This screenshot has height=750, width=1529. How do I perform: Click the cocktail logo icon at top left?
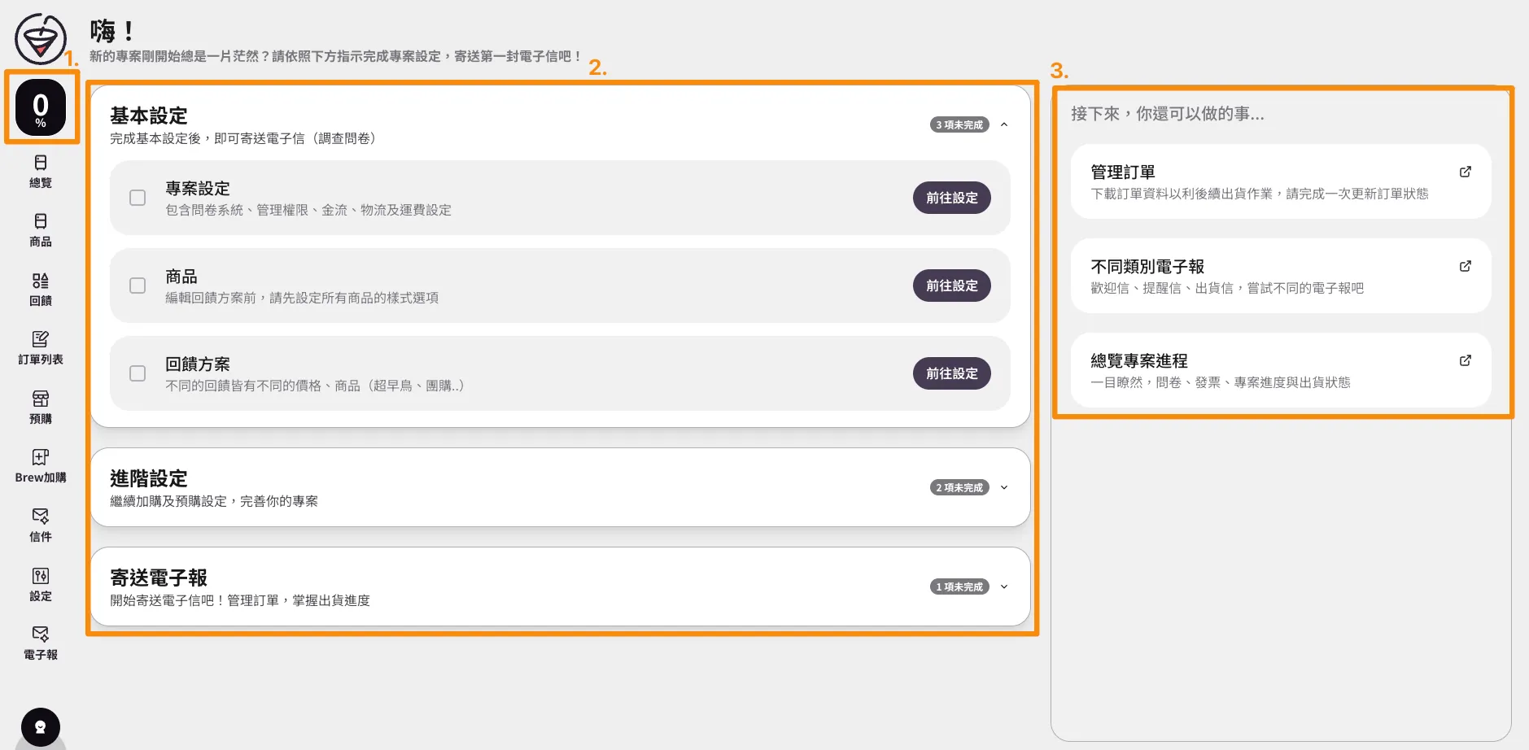pyautogui.click(x=40, y=38)
